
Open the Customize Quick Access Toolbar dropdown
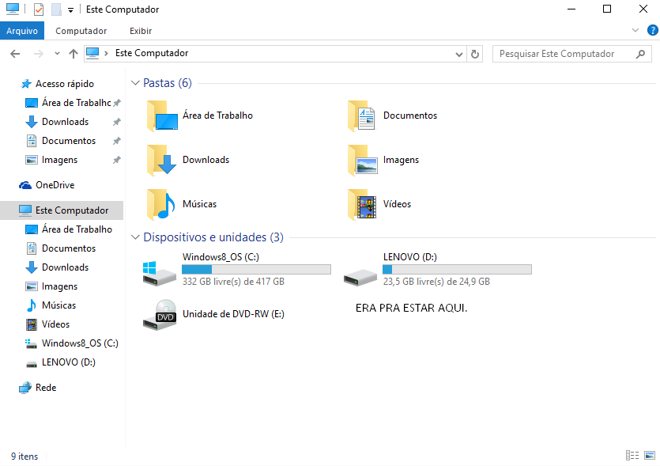(x=70, y=9)
